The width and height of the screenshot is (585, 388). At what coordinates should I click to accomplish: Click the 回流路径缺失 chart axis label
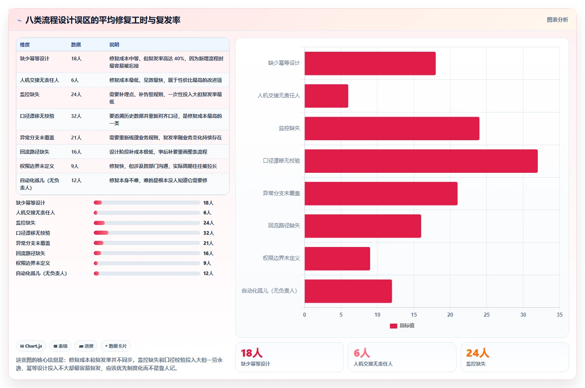tap(284, 225)
